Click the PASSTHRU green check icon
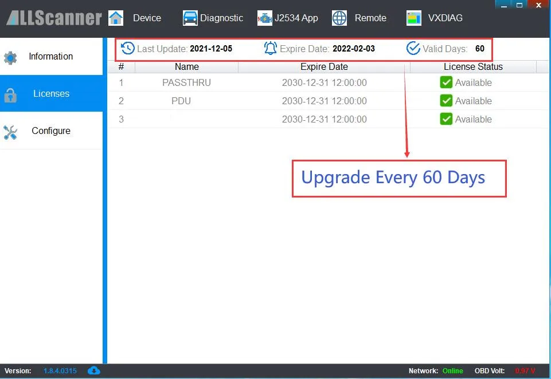Viewport: 551px width, 379px height. (446, 82)
